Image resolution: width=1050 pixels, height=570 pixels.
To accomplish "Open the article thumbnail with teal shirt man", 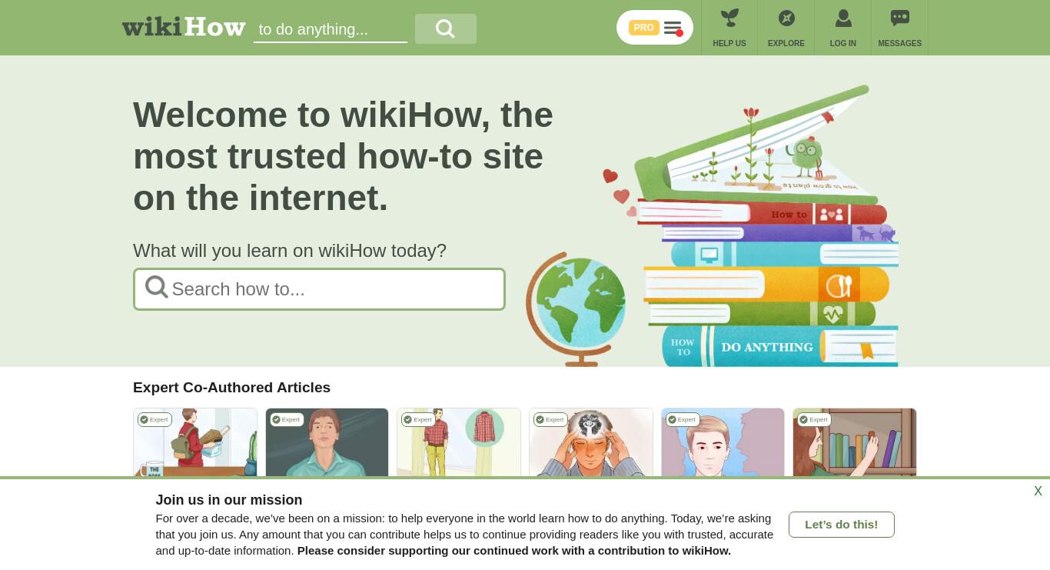I will [327, 443].
